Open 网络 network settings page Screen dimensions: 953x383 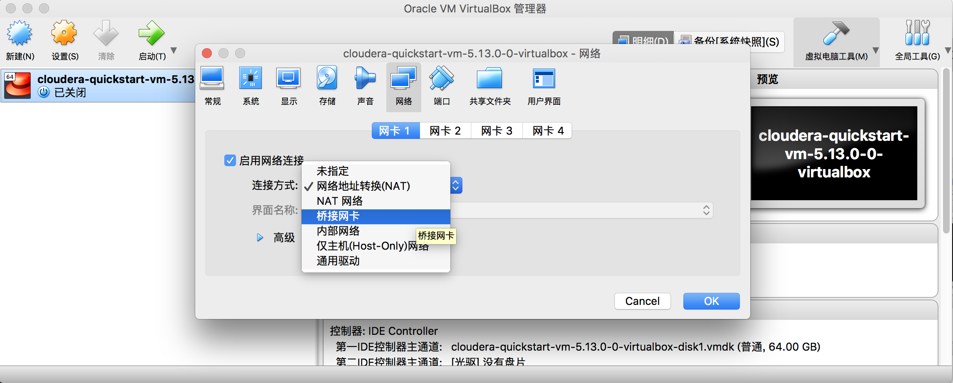[x=403, y=87]
